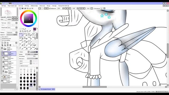169x95 pixels.
Task: Hide the Слой7 layer eye toggle
Action: [3, 57]
